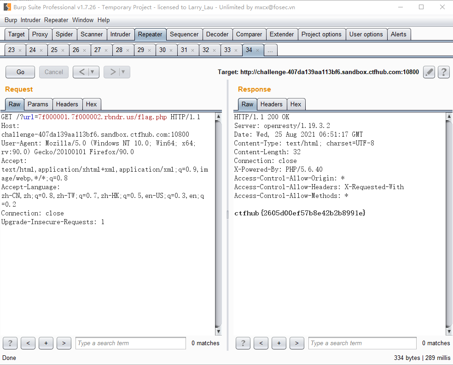Click the plus options button in request search
The width and height of the screenshot is (453, 365).
click(46, 343)
